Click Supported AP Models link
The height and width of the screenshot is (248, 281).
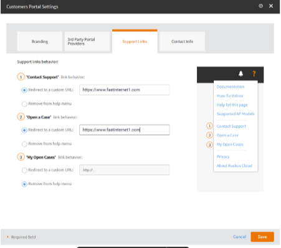(236, 114)
